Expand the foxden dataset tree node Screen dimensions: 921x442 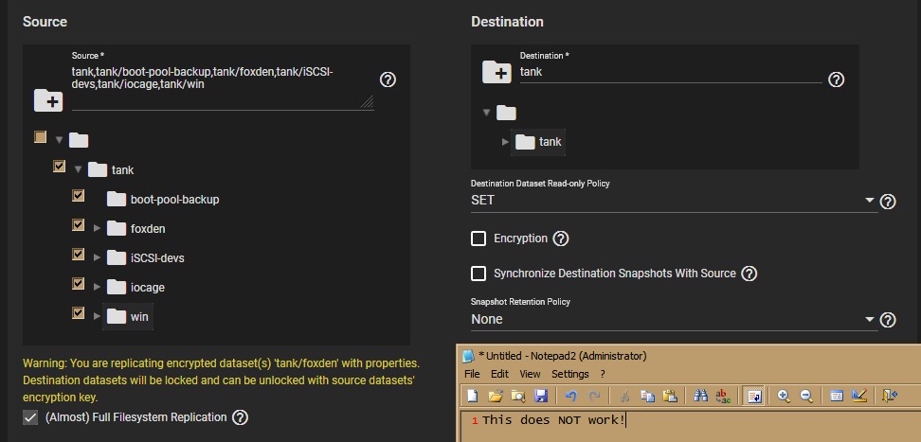pos(98,228)
